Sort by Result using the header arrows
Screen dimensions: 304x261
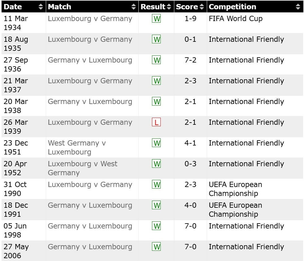(x=169, y=7)
